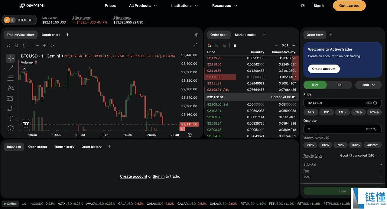This screenshot has width=387, height=209.
Task: Change the candlestick chart type
Action: coord(16,45)
